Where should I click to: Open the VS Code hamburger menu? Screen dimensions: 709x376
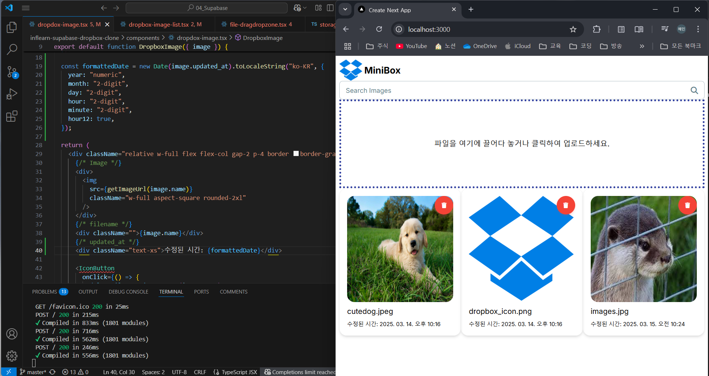pyautogui.click(x=26, y=8)
